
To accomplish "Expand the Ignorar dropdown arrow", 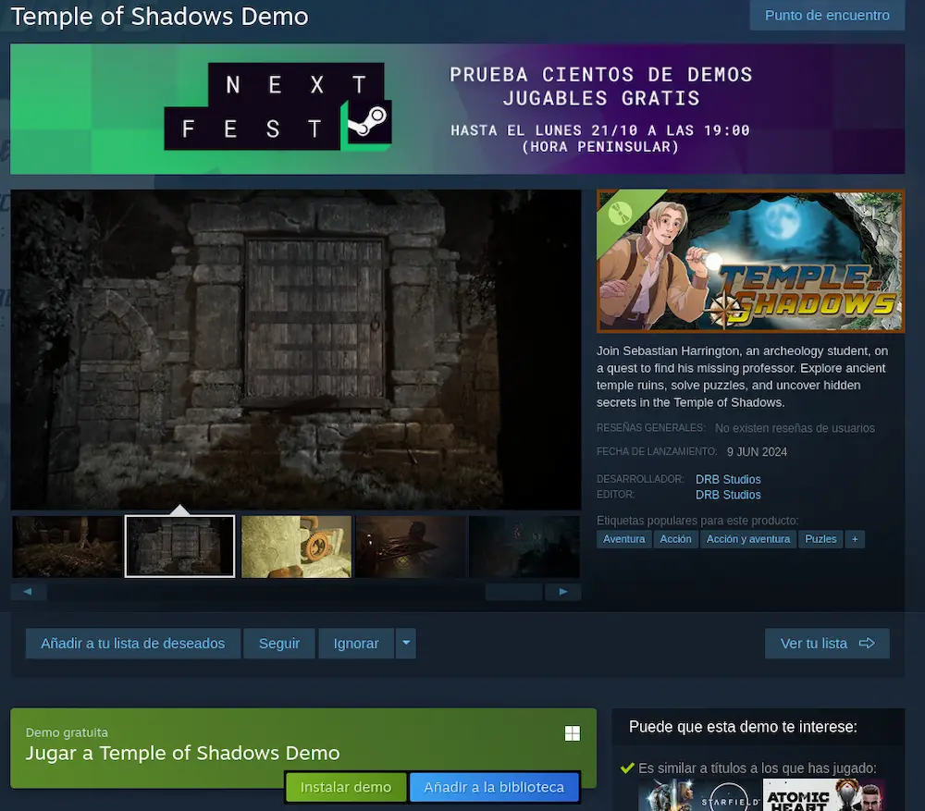I will click(405, 644).
